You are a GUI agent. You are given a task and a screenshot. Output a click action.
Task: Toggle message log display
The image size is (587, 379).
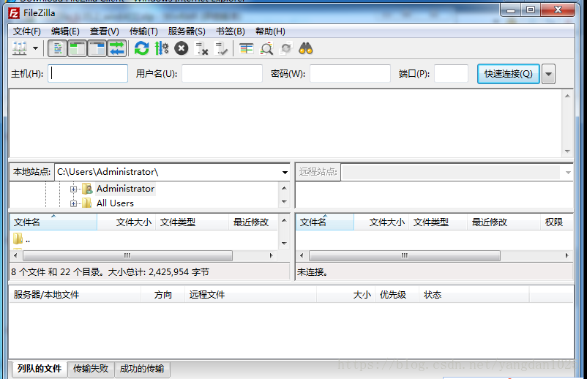coord(58,48)
